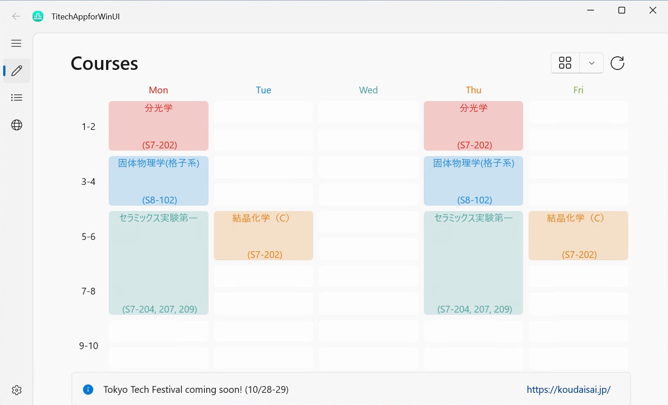Click the blue info icon on notification
Screen dimensions: 668x405
tap(88, 390)
